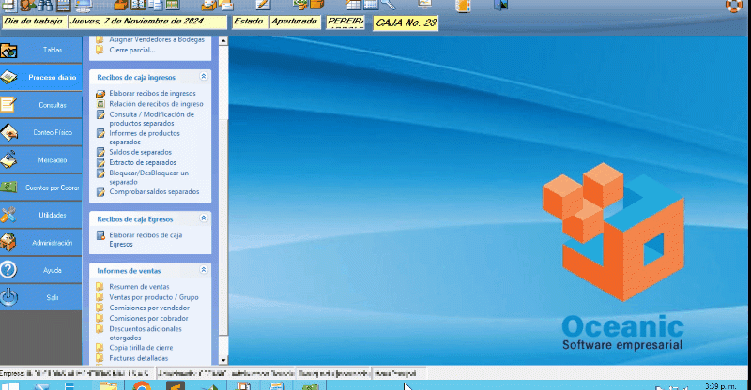Open the Conteo Físico module icon
This screenshot has height=390, width=751.
[9, 132]
